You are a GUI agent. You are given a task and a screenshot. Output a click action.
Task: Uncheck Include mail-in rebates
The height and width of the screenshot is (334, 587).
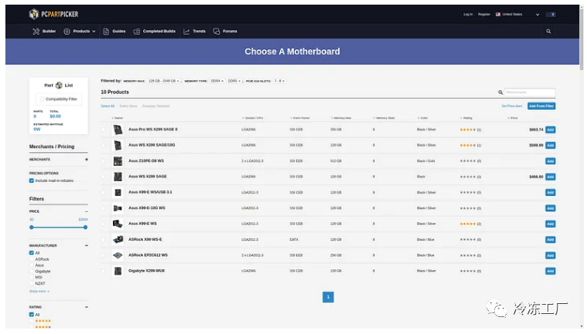click(x=32, y=180)
